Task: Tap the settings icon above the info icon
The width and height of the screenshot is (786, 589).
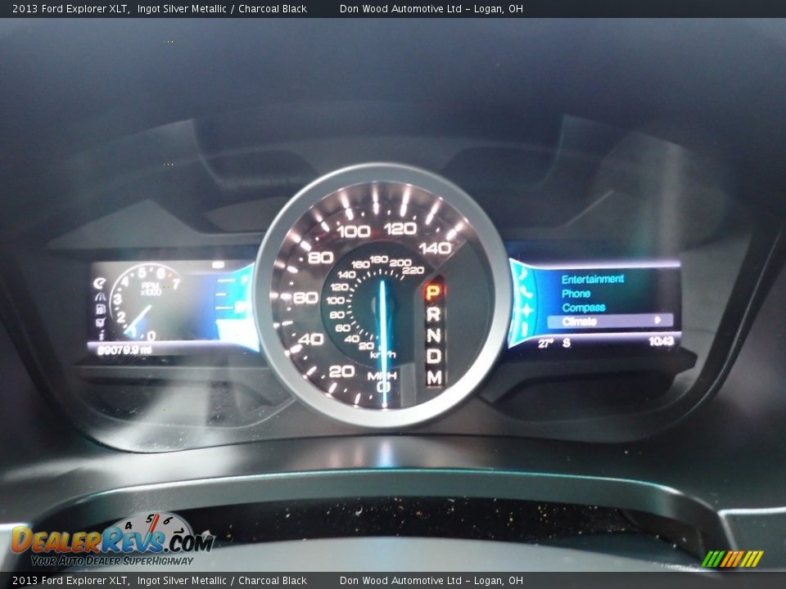Action: pyautogui.click(x=100, y=322)
